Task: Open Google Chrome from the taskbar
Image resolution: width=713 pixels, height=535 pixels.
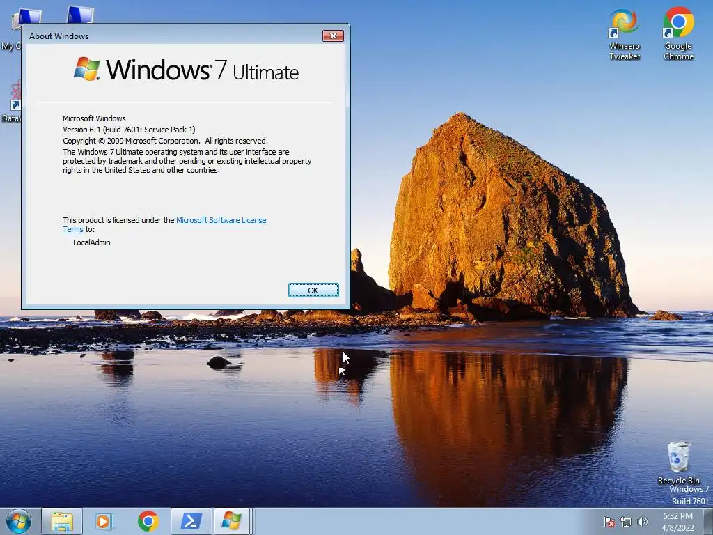Action: click(148, 521)
